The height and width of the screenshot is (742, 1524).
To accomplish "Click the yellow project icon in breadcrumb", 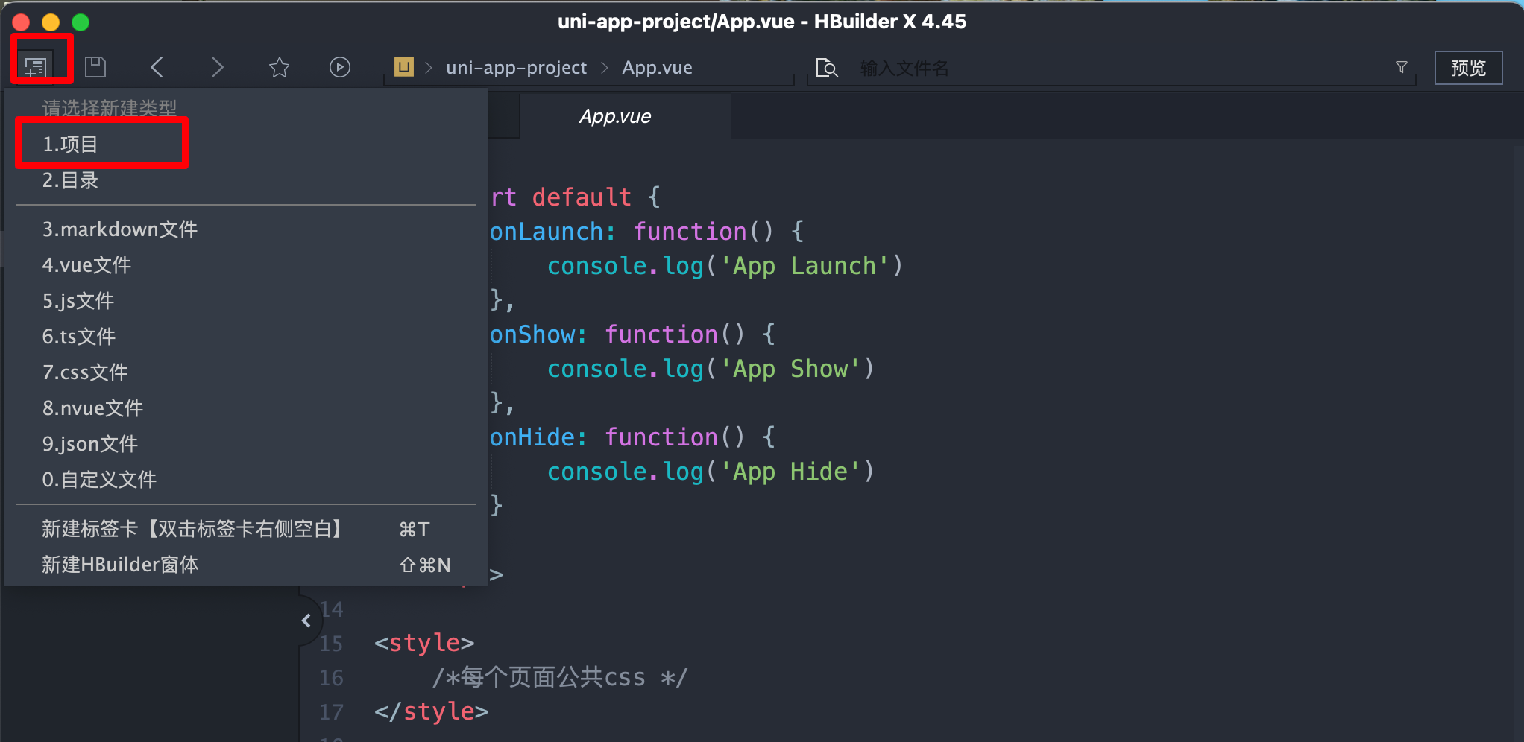I will [403, 67].
